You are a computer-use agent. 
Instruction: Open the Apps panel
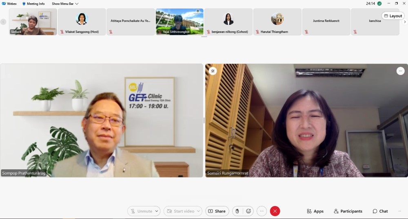point(315,211)
